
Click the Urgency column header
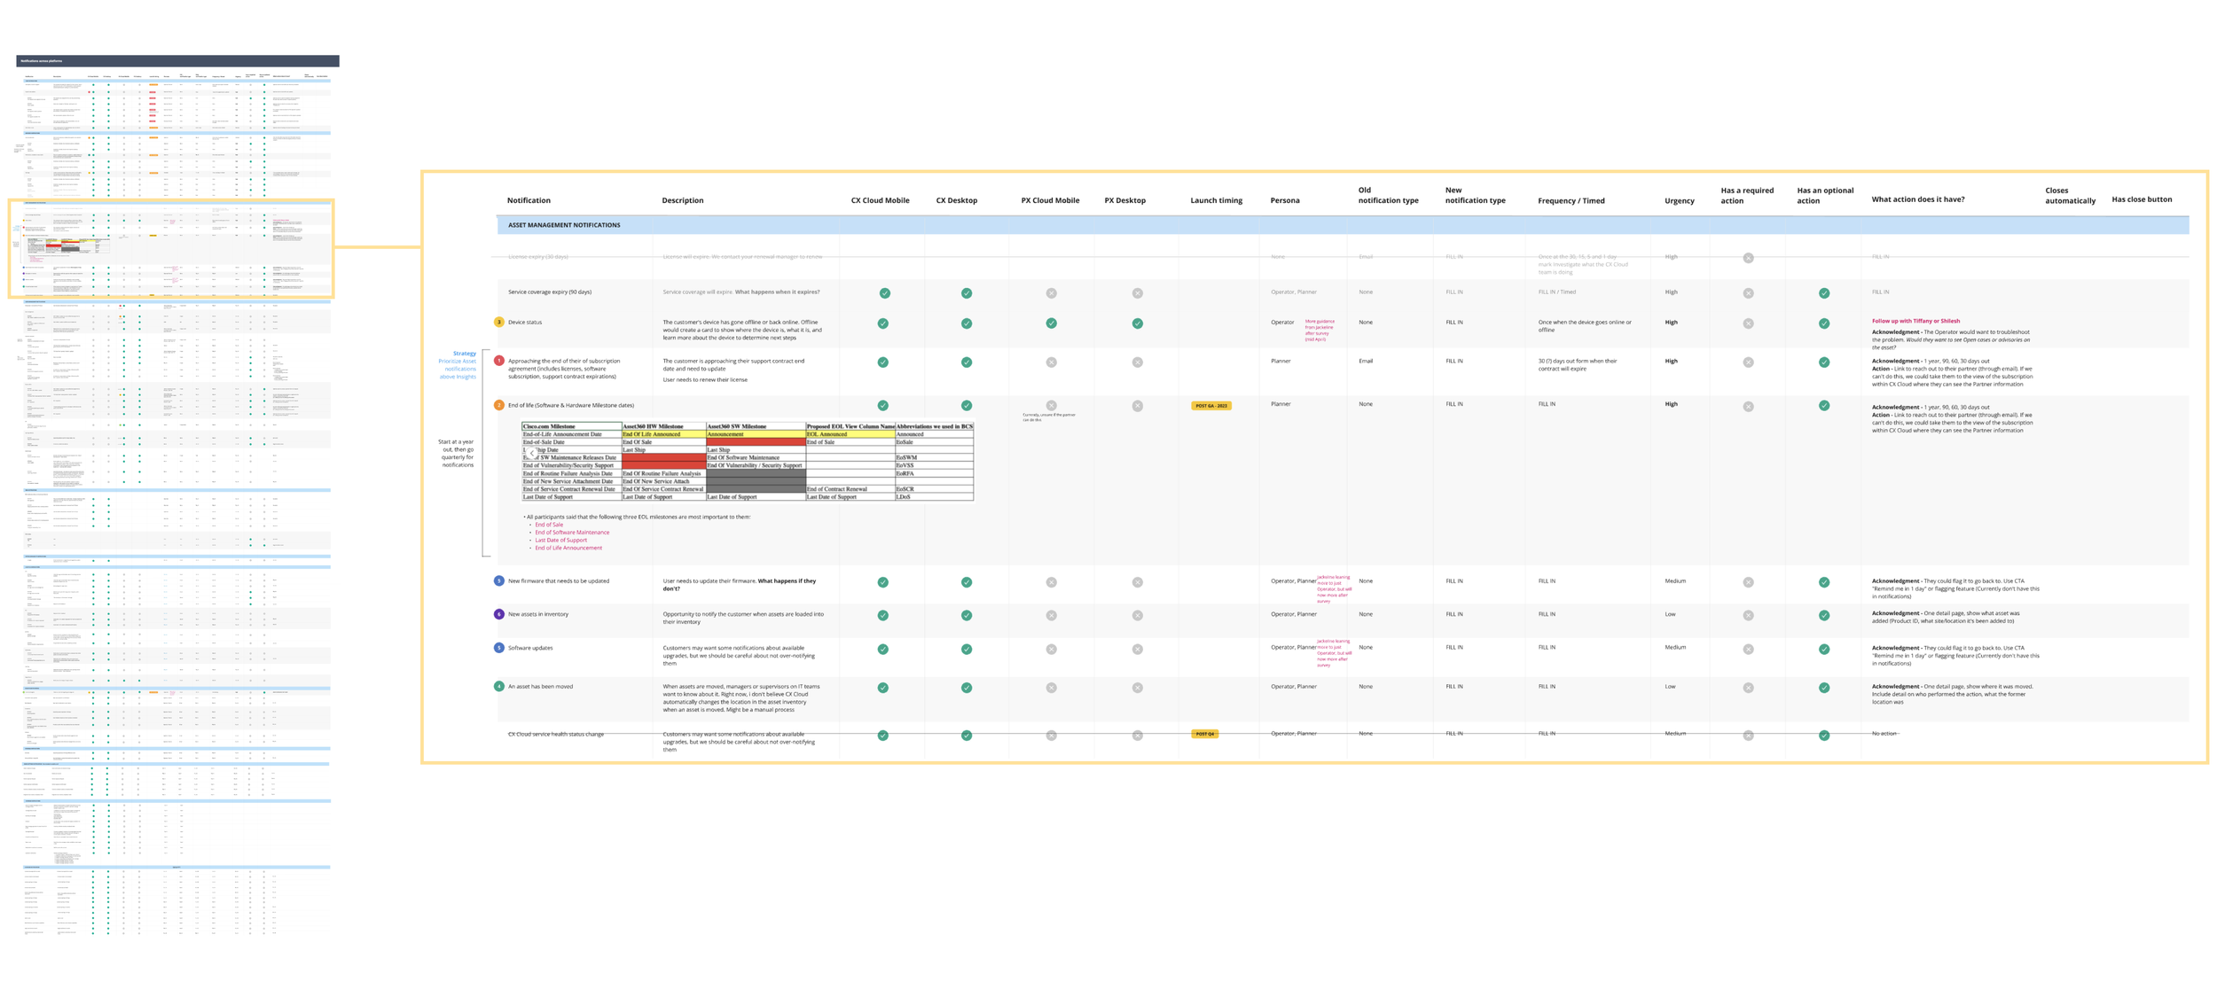(1679, 200)
